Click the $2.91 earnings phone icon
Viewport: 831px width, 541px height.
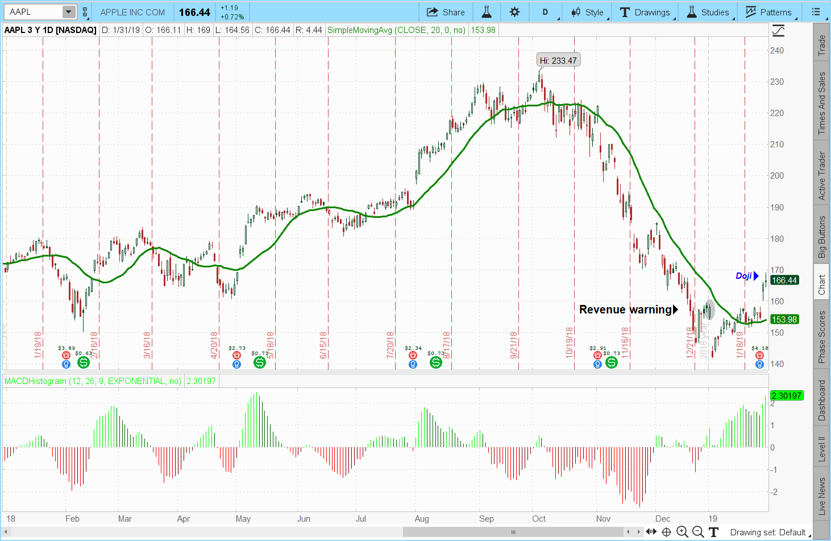597,356
